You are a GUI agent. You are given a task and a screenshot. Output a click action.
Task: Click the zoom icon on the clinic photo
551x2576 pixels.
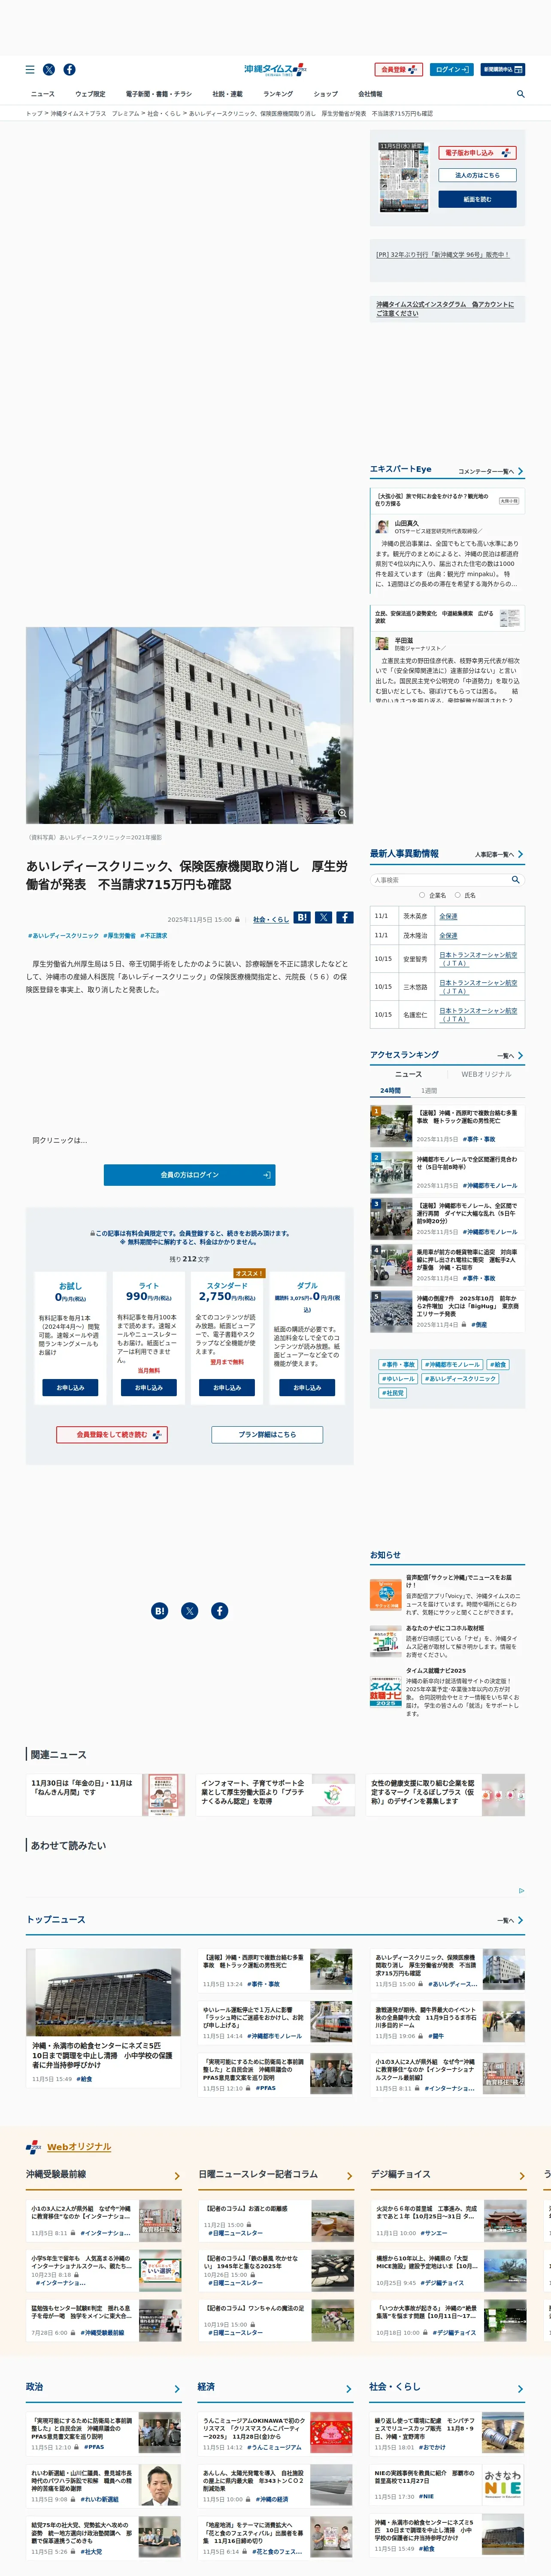(342, 813)
